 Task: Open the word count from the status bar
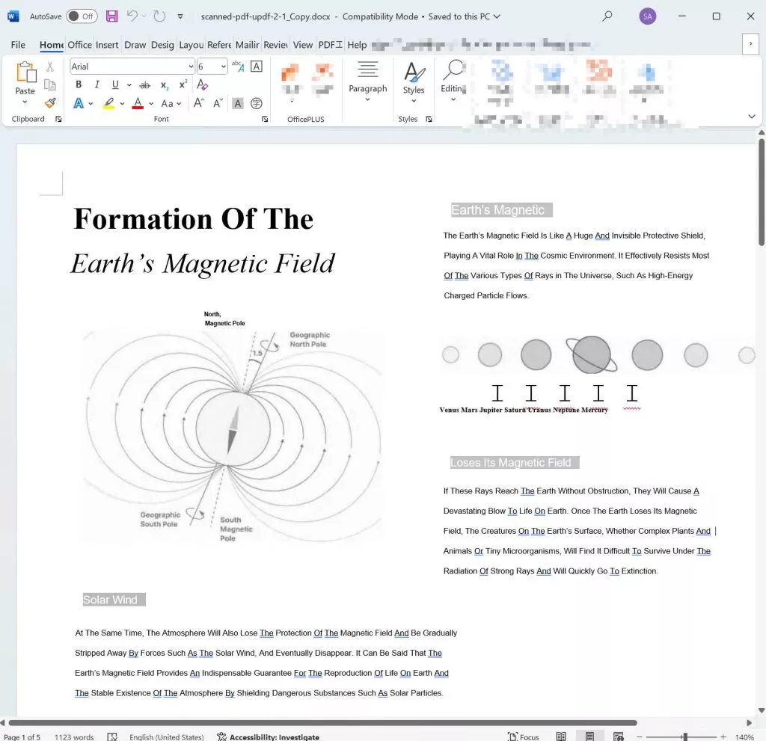pos(74,736)
